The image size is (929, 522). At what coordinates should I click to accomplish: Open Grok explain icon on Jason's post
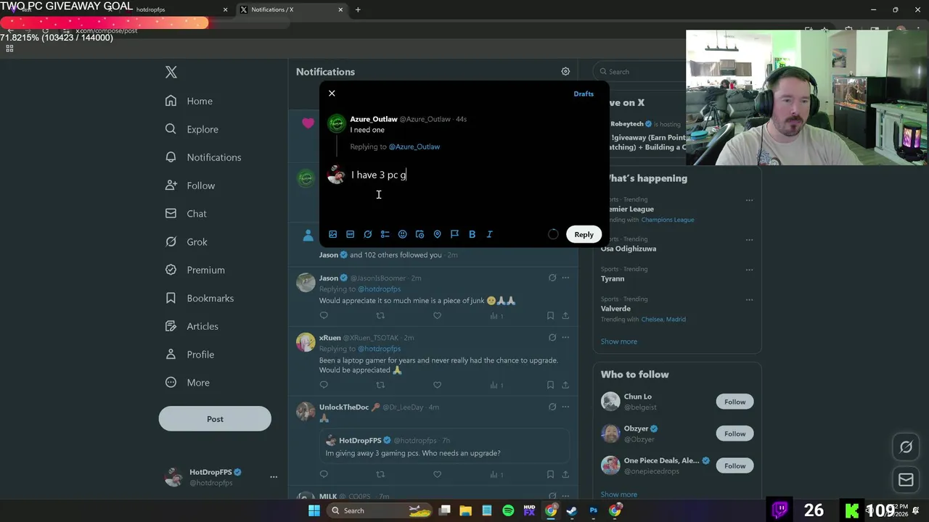(x=552, y=278)
